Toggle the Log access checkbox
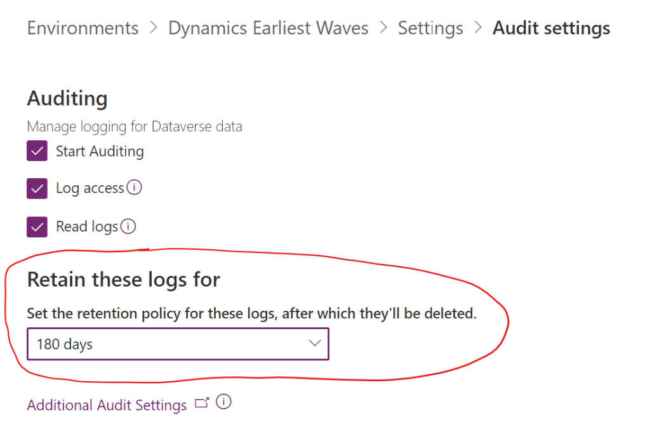Screen dimensions: 650x444 37,188
